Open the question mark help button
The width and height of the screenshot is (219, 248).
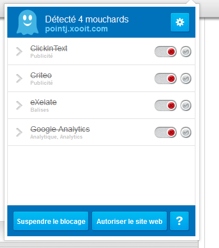click(179, 221)
